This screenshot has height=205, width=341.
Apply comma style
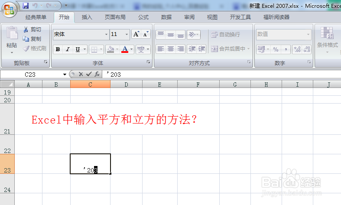[x=286, y=49]
